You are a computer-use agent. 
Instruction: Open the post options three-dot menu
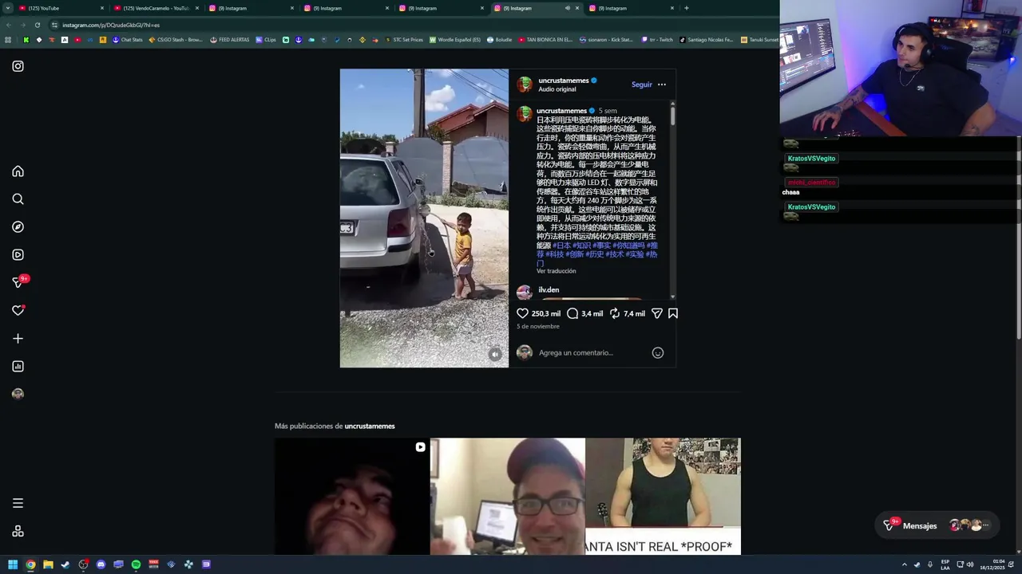[661, 85]
